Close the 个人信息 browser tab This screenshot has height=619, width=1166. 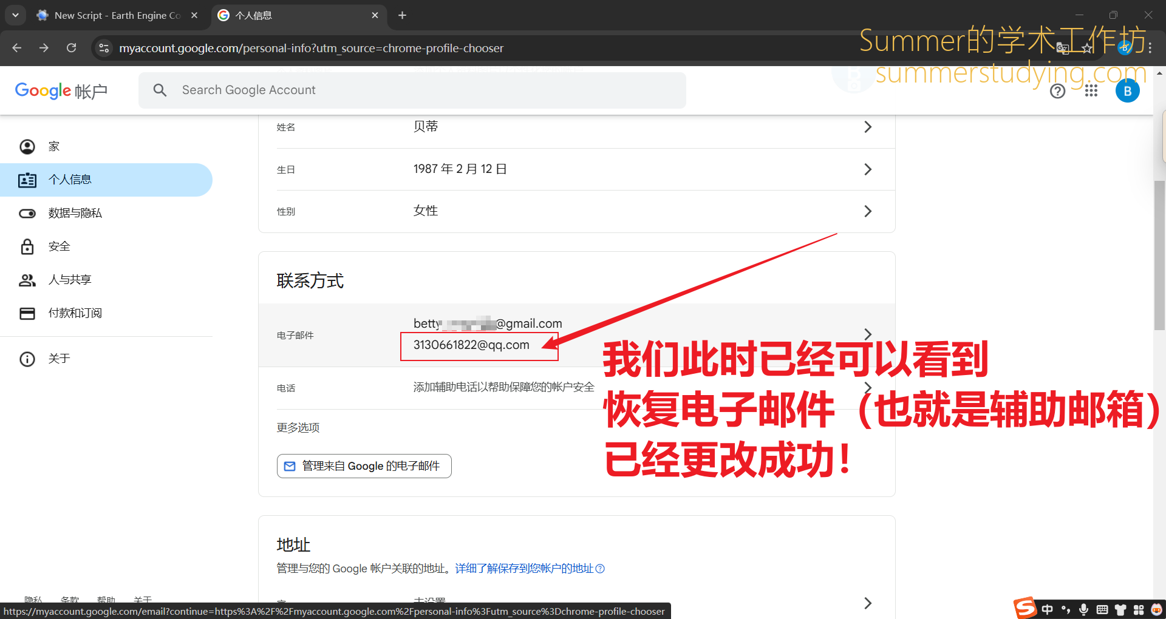pyautogui.click(x=375, y=15)
